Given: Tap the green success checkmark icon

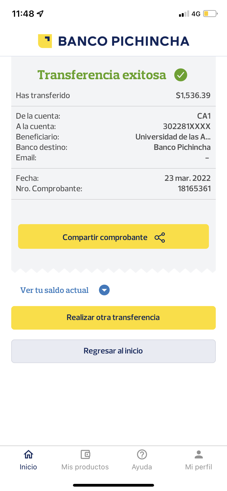Looking at the screenshot, I should click(x=181, y=75).
